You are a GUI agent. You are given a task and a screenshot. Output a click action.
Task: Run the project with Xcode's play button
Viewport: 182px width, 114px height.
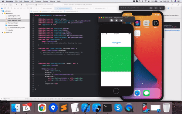pyautogui.click(x=16, y=5)
